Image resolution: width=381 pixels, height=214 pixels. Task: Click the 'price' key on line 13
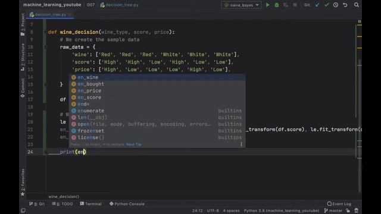[82, 70]
